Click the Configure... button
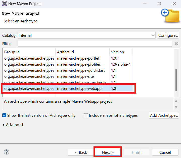The image size is (181, 158). click(168, 35)
